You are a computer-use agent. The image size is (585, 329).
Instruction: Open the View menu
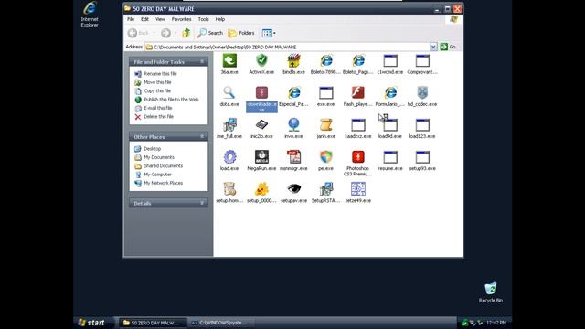coord(160,19)
